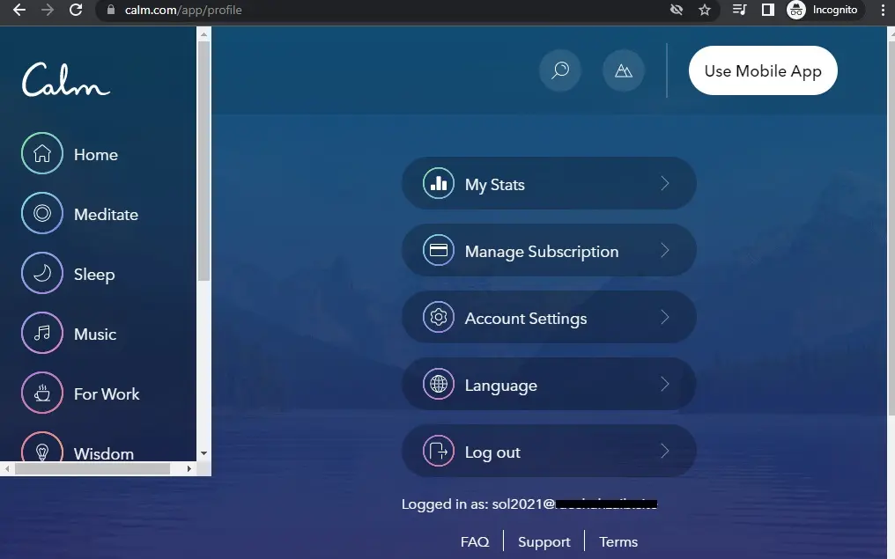Go back with browser back arrow

[19, 10]
